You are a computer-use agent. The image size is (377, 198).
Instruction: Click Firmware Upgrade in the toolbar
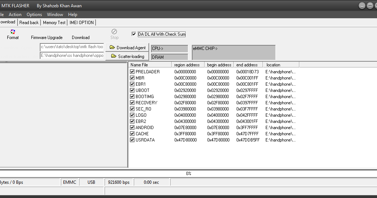pyautogui.click(x=47, y=38)
